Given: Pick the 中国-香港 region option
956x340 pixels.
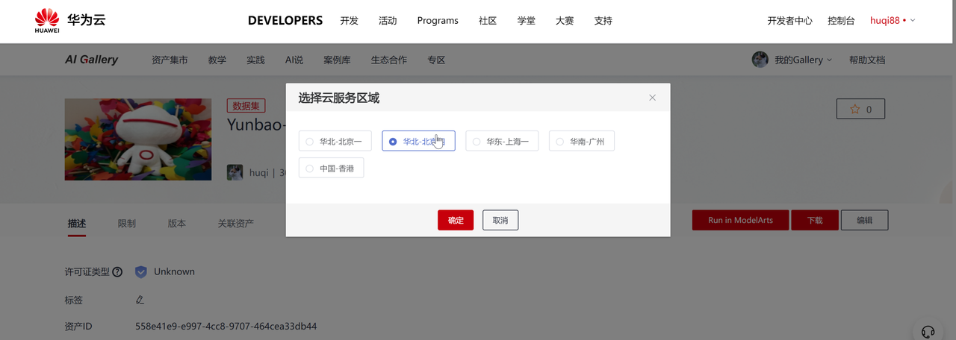Looking at the screenshot, I should pyautogui.click(x=331, y=169).
